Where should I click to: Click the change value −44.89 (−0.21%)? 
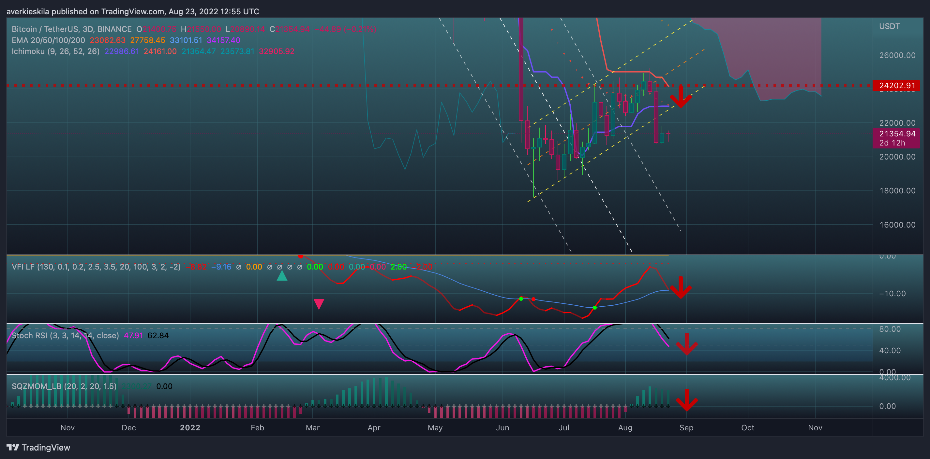(345, 29)
